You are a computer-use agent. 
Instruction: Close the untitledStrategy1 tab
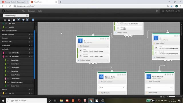pos(27,15)
